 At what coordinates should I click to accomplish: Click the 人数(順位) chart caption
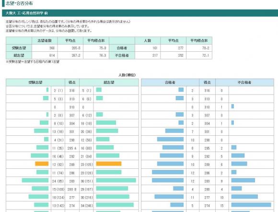127,75
